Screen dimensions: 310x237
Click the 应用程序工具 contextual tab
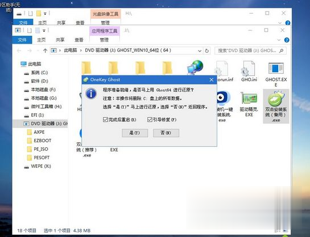point(105,31)
